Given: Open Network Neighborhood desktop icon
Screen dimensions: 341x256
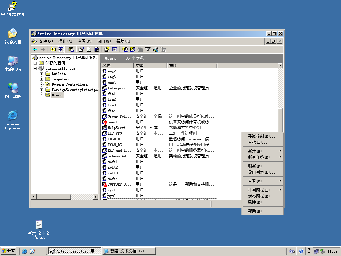Looking at the screenshot, I should [x=13, y=91].
